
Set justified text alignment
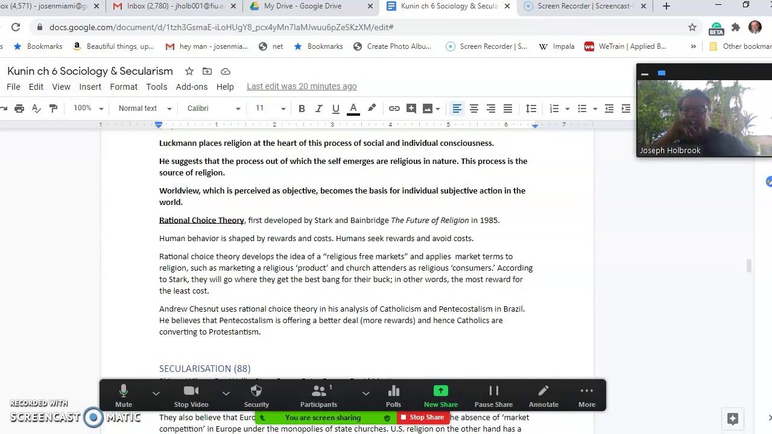point(508,108)
